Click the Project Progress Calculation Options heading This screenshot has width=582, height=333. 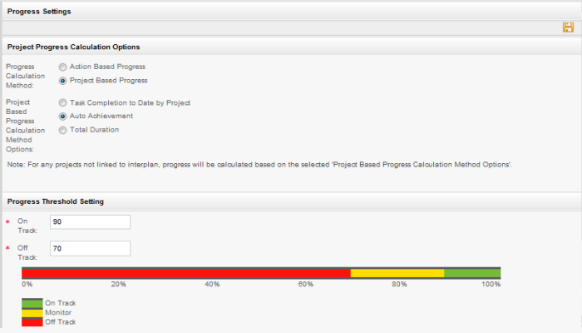[x=73, y=47]
